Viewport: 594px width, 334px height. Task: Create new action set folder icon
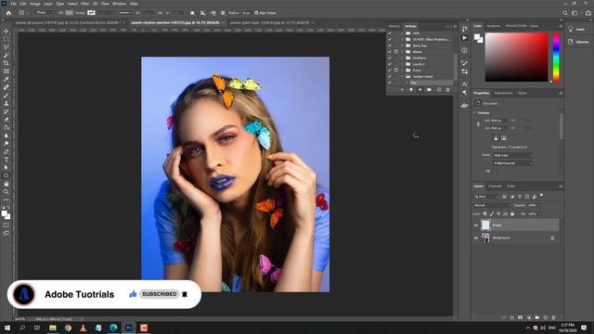click(x=429, y=90)
